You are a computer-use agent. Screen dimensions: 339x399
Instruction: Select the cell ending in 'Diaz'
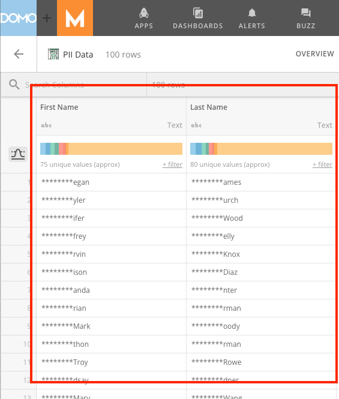pyautogui.click(x=261, y=272)
